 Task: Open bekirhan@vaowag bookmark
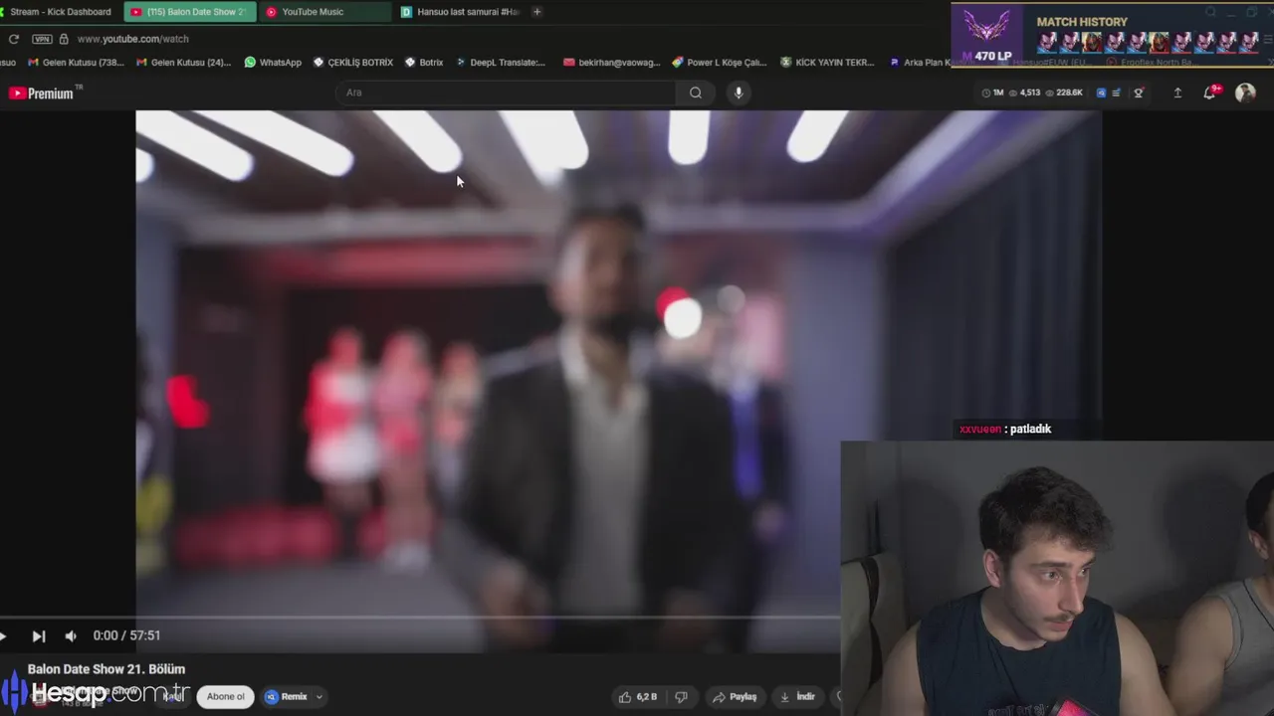coord(611,63)
